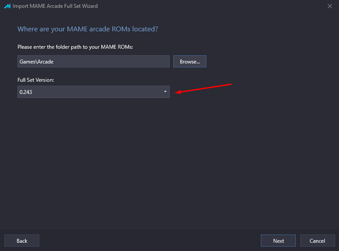Screen dimensions: 339x251
Task: Expand the Full Set Version dropdown arrow
Action: (165, 92)
